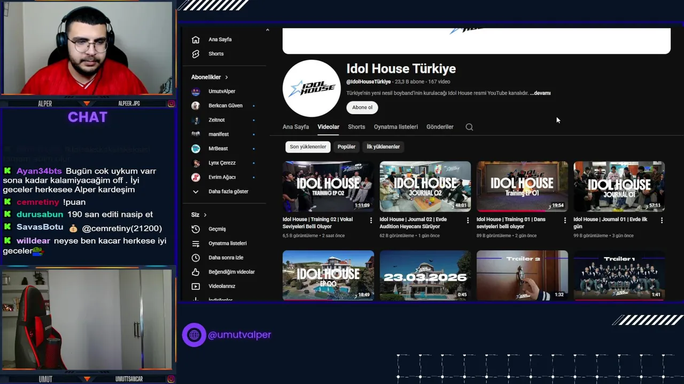Select the İlk yüklenenler filter chip
Image resolution: width=684 pixels, height=384 pixels.
(383, 147)
